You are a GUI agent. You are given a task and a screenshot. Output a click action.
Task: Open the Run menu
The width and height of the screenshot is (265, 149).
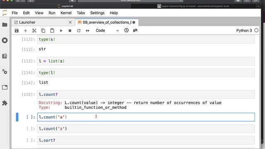52,13
